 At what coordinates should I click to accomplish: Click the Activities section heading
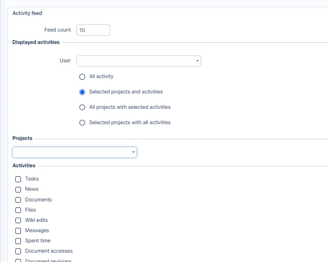[x=24, y=166]
